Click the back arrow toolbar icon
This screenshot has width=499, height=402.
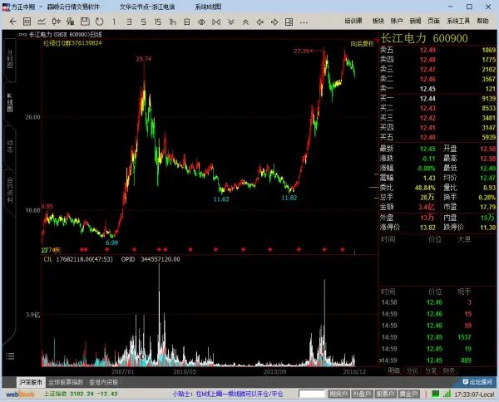tap(12, 22)
